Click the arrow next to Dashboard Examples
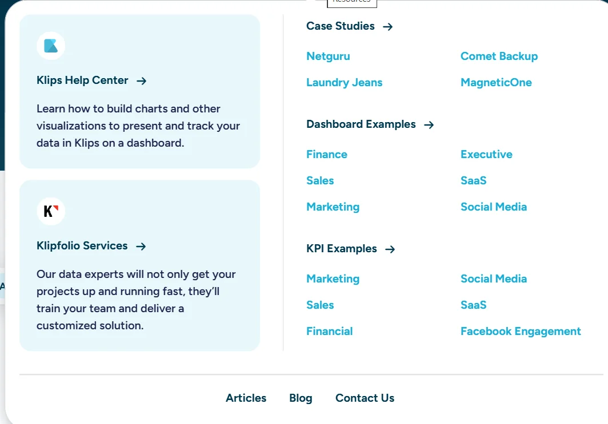This screenshot has height=424, width=608. point(429,124)
